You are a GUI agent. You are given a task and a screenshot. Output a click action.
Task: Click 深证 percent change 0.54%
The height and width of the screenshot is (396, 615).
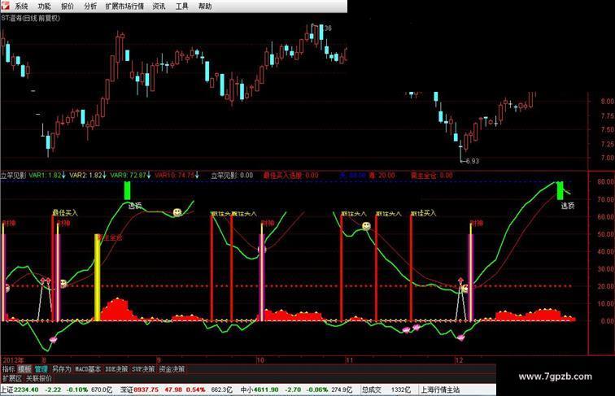(x=196, y=389)
